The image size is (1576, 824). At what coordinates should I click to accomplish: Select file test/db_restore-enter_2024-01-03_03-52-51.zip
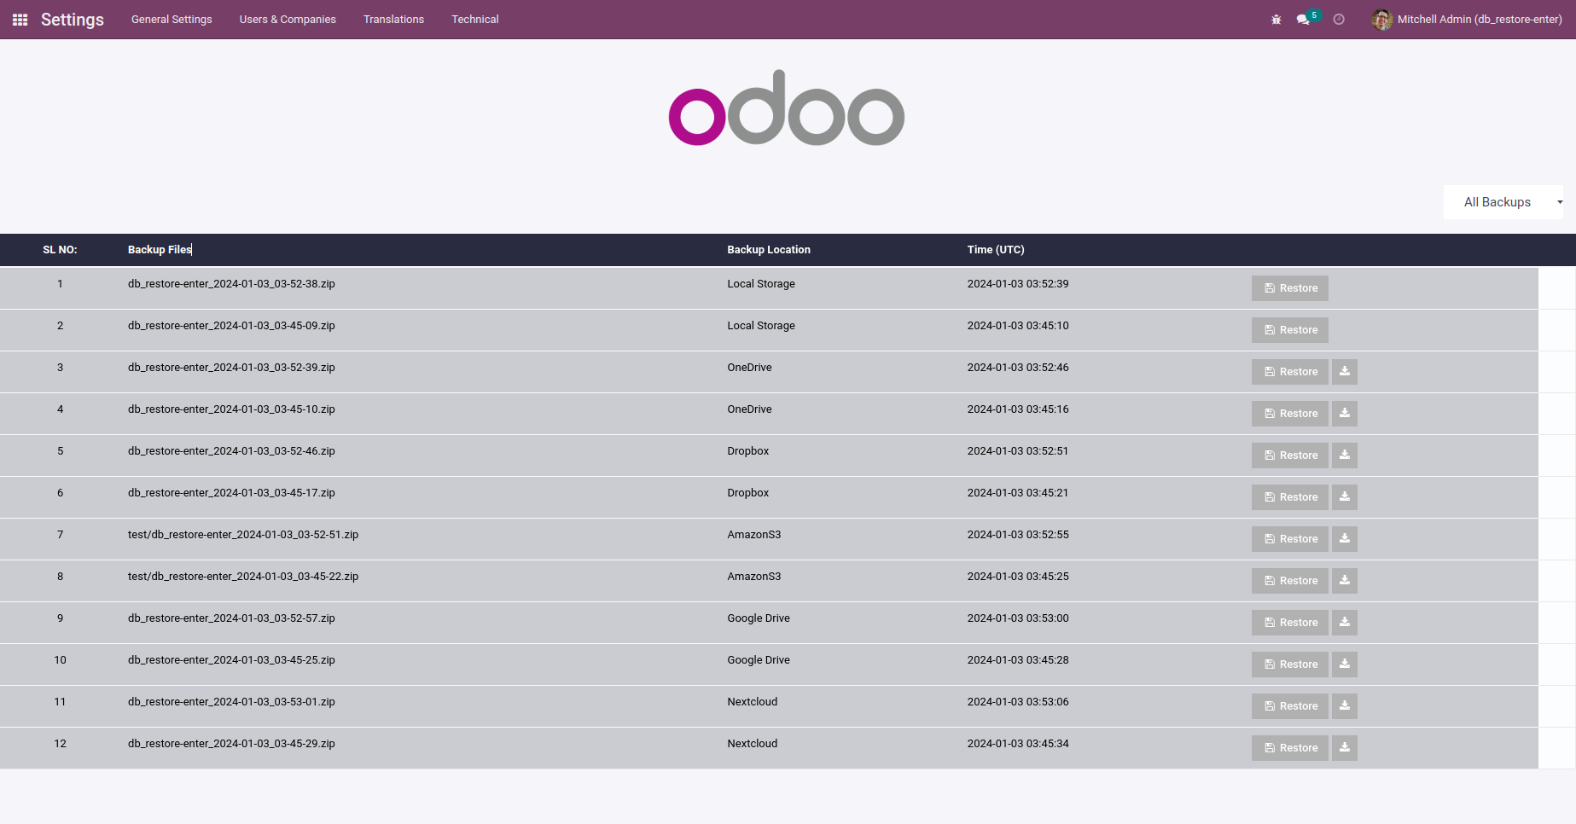pyautogui.click(x=243, y=535)
